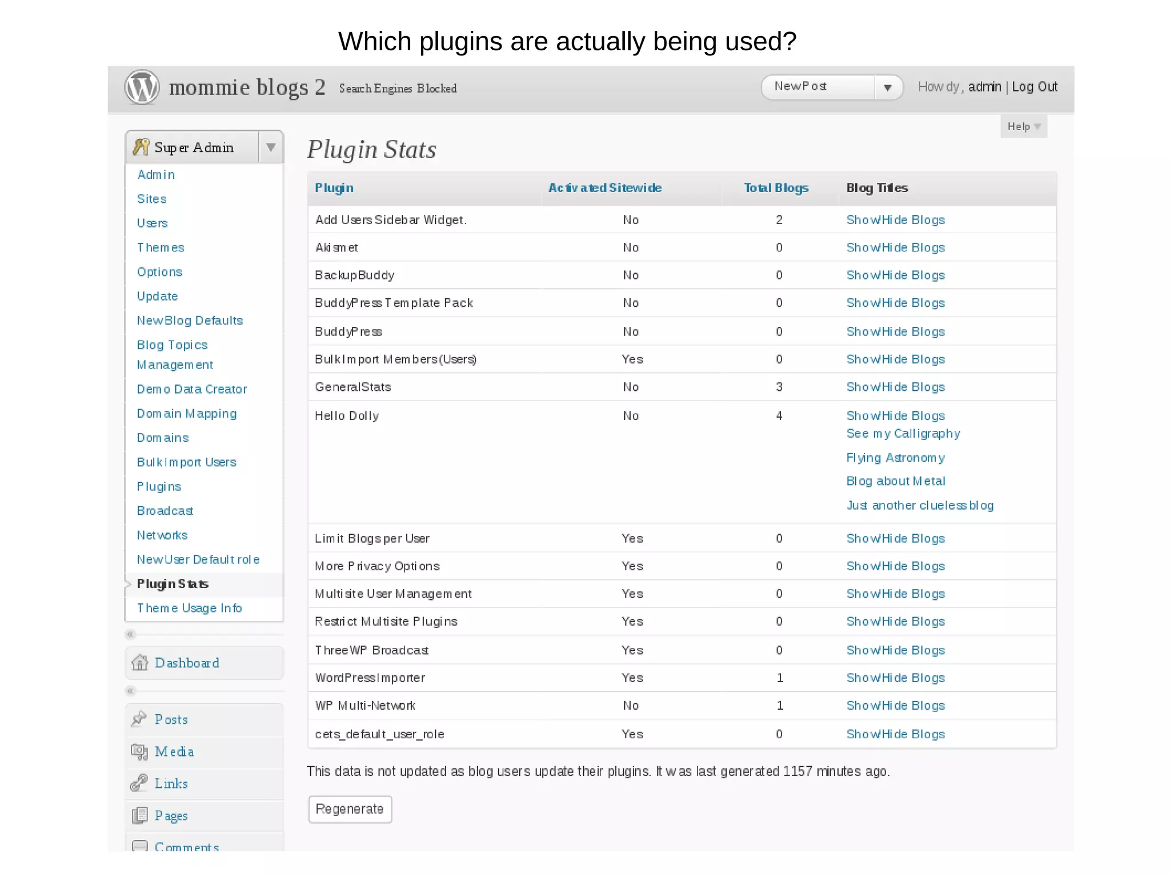Show/Hide Blogs for ThreeWP Broadcast
Screen dimensions: 1170x877
896,650
